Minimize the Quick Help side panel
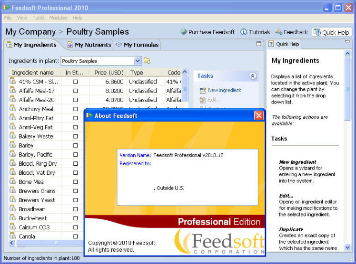 pyautogui.click(x=347, y=42)
